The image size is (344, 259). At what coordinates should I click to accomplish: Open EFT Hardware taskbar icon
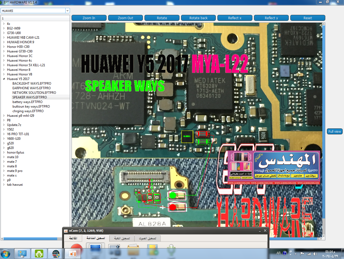56,254
